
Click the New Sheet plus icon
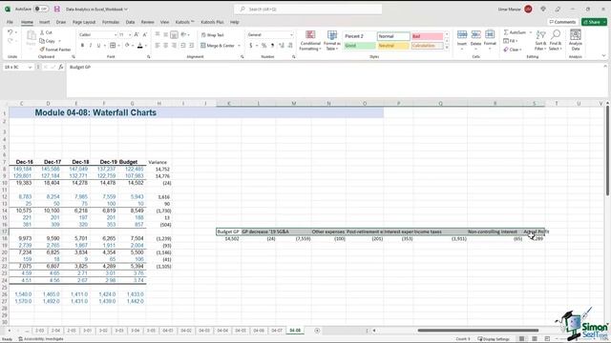[x=317, y=331]
